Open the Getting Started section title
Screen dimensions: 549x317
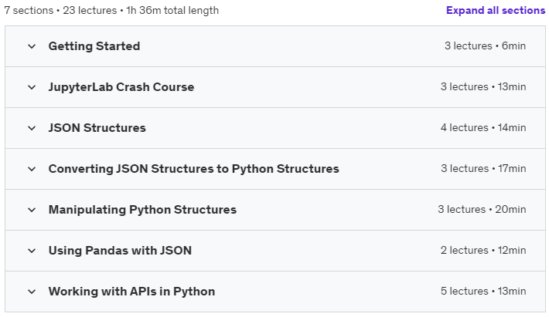(x=94, y=46)
